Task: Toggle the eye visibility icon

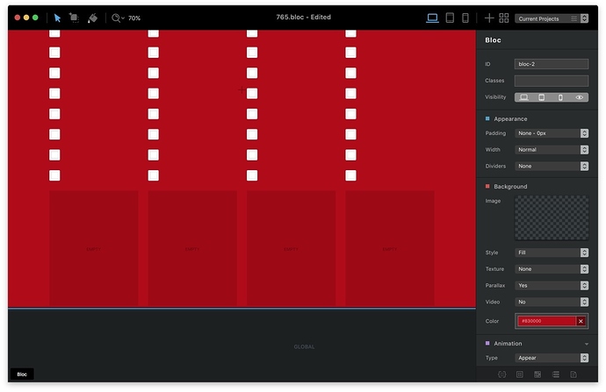Action: tap(579, 97)
